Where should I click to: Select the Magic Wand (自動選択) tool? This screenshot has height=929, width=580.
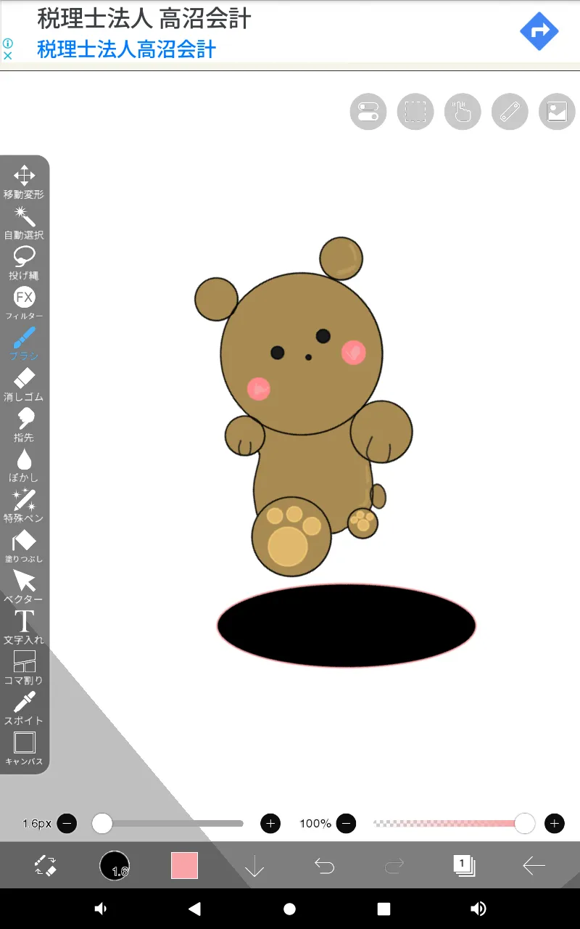click(24, 223)
